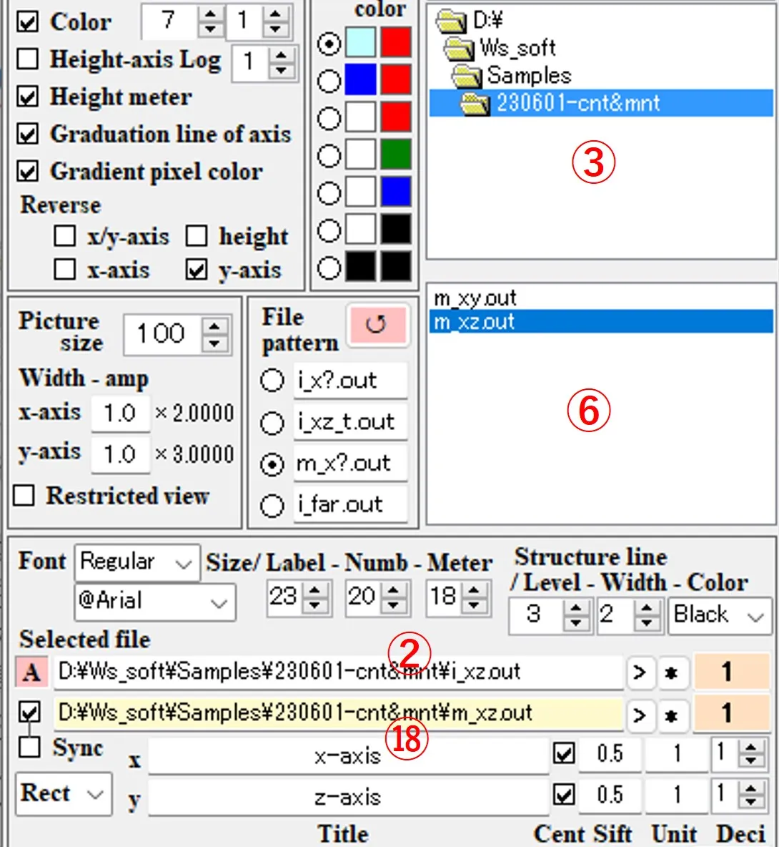Uncheck Reverse y-axis checkbox

(x=197, y=269)
